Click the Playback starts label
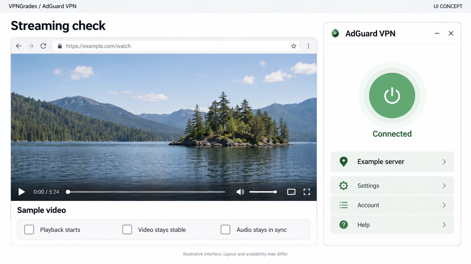The image size is (471, 264). [x=60, y=230]
